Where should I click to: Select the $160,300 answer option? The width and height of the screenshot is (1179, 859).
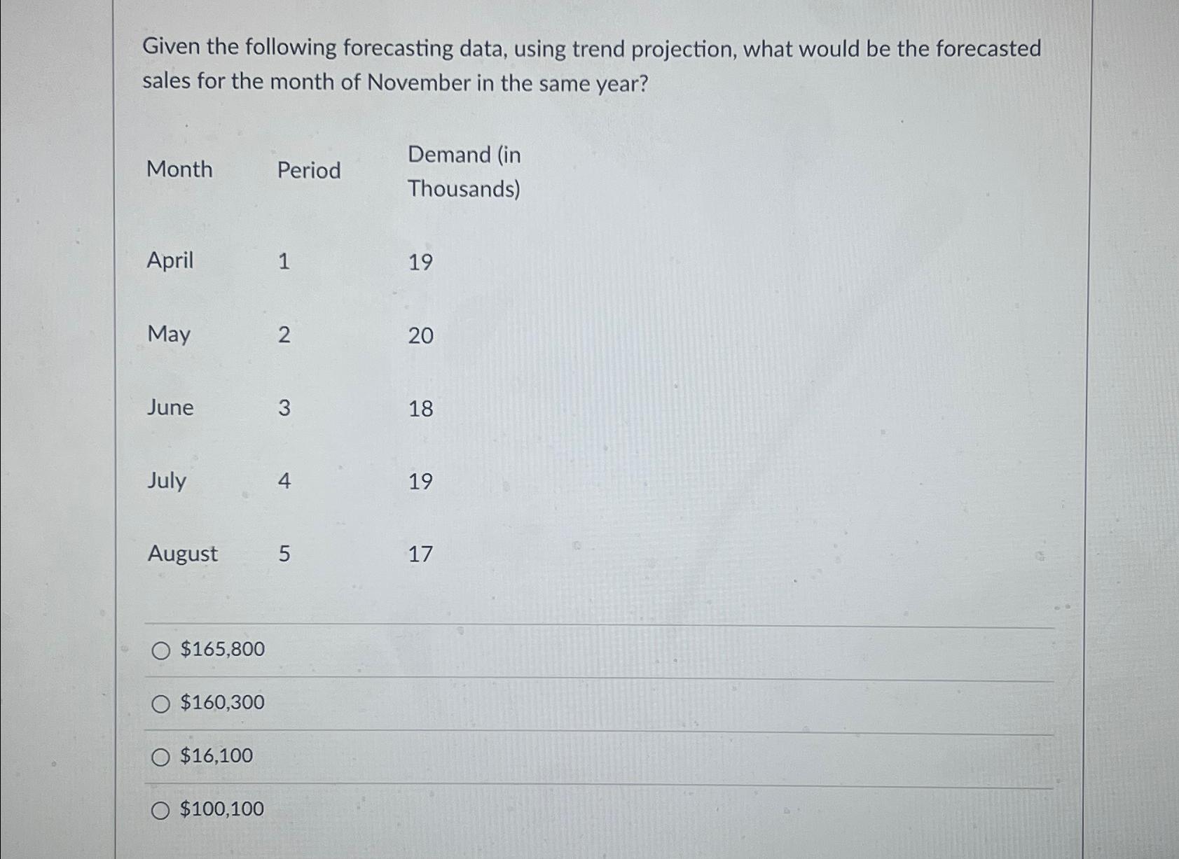click(160, 704)
